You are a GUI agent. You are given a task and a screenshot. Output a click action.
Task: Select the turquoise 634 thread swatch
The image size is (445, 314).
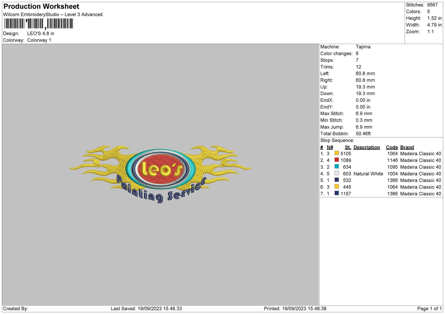[x=336, y=167]
